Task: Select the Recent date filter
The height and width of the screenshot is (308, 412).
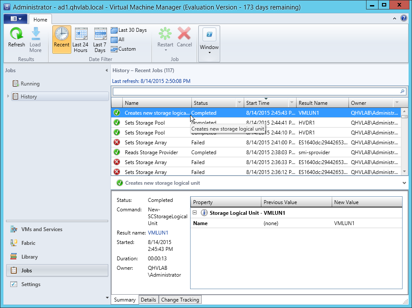Action: (x=61, y=39)
